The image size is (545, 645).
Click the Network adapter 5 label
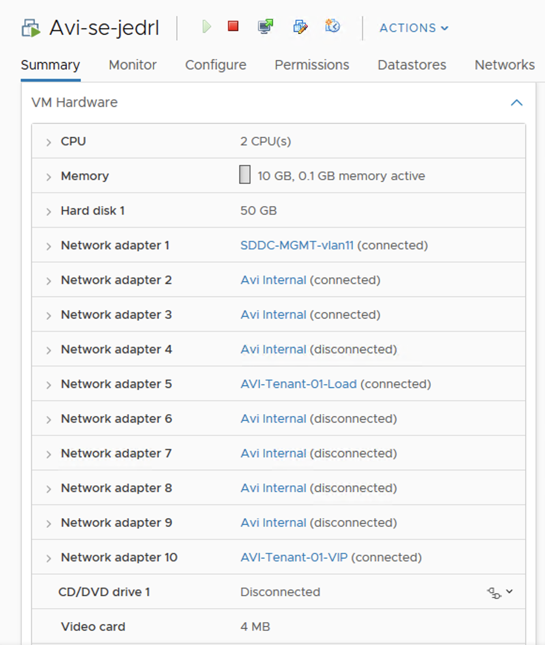pyautogui.click(x=116, y=384)
